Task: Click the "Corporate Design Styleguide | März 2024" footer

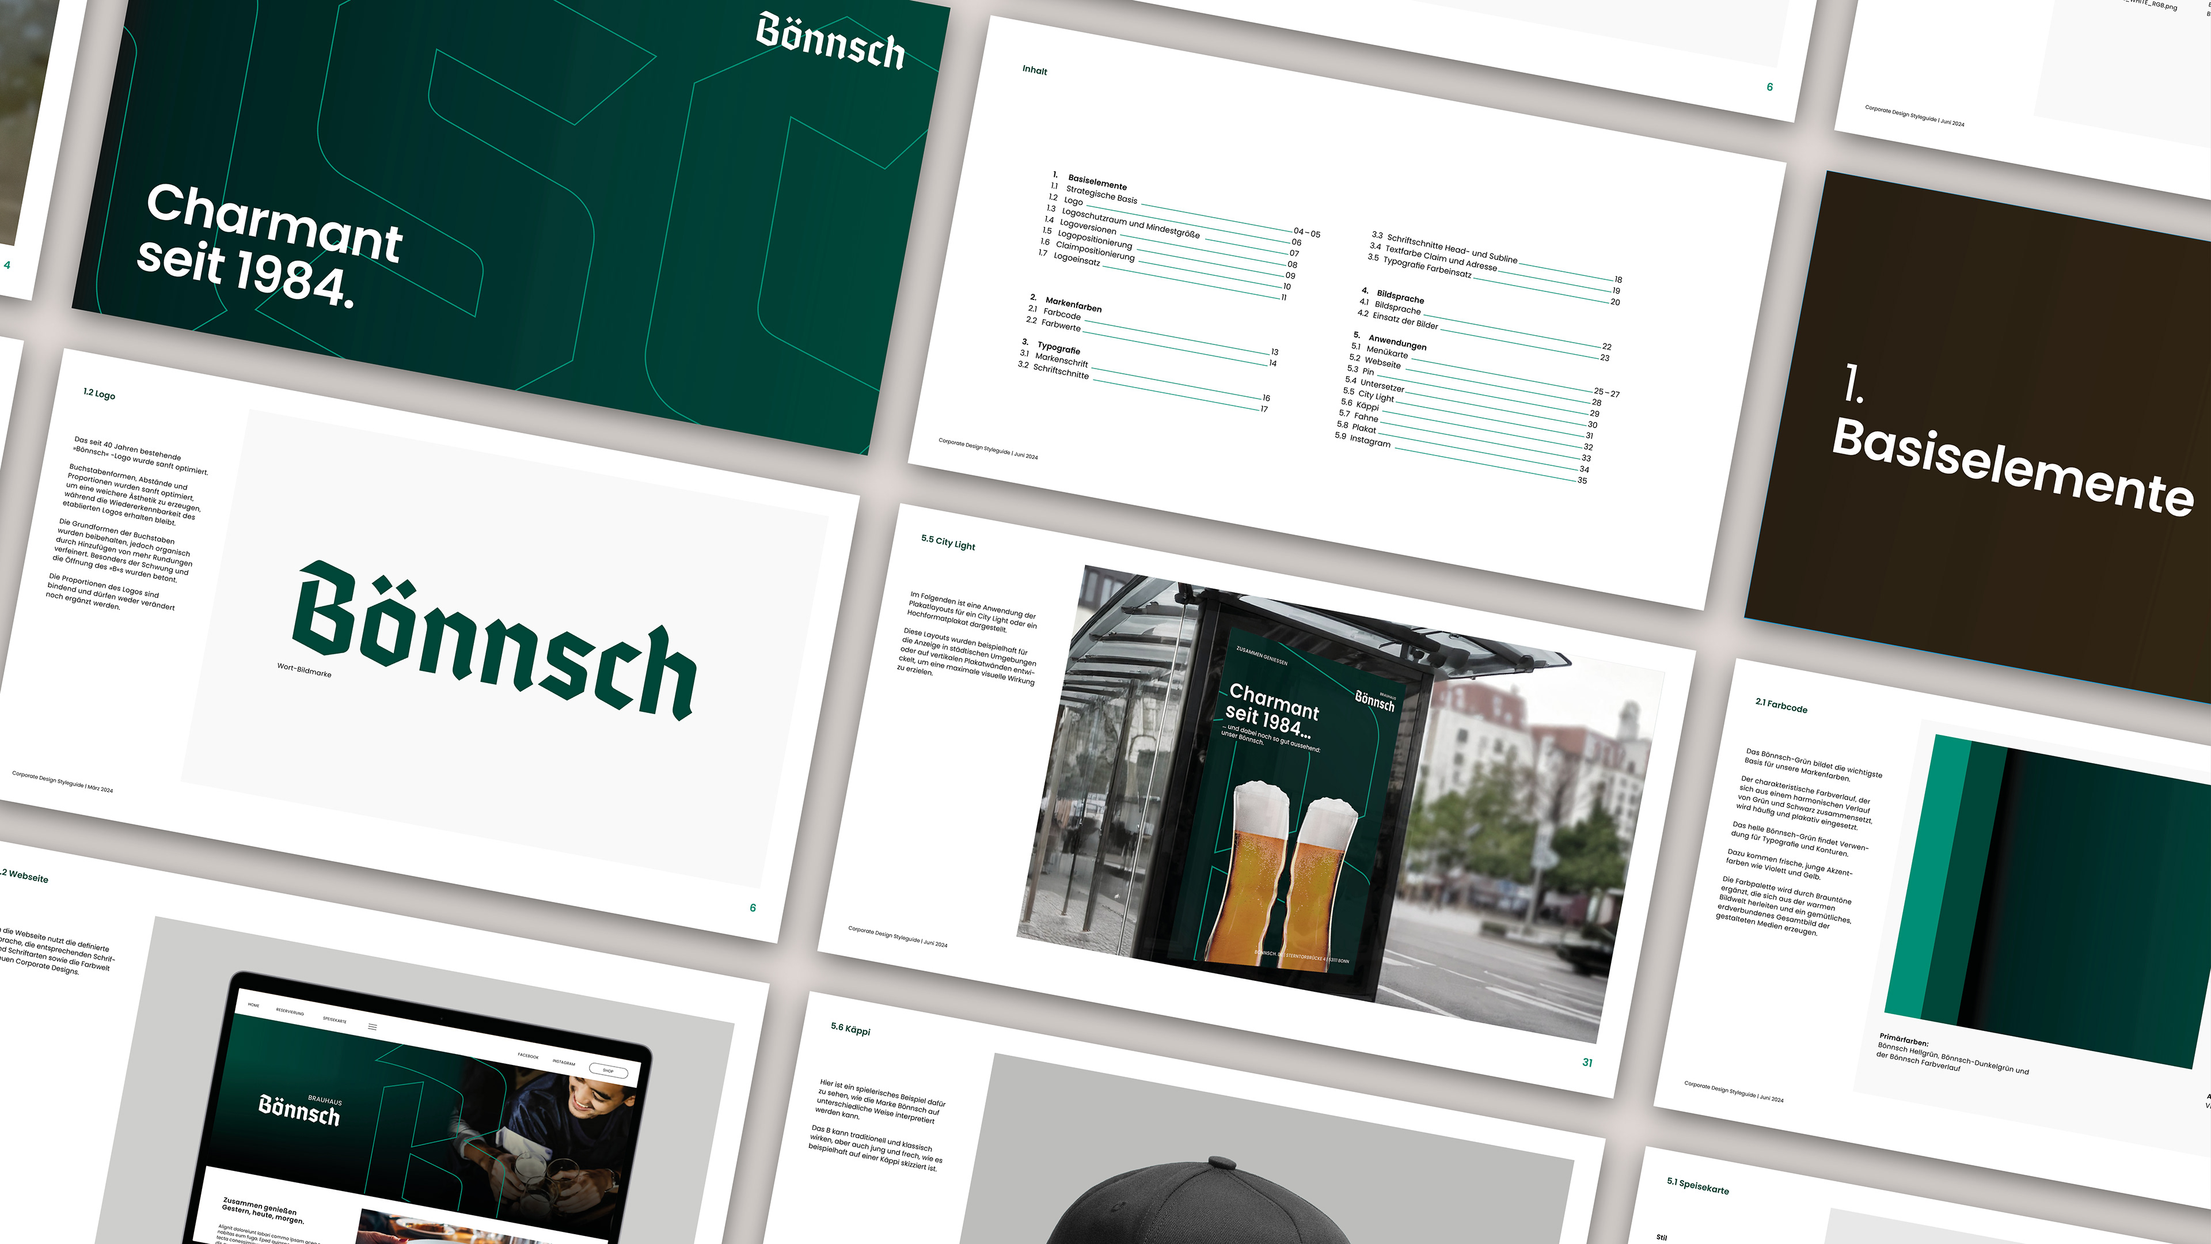Action: click(63, 782)
